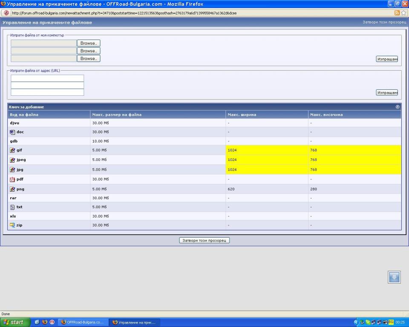
Task: Click the pdf file type icon
Action: (12, 179)
